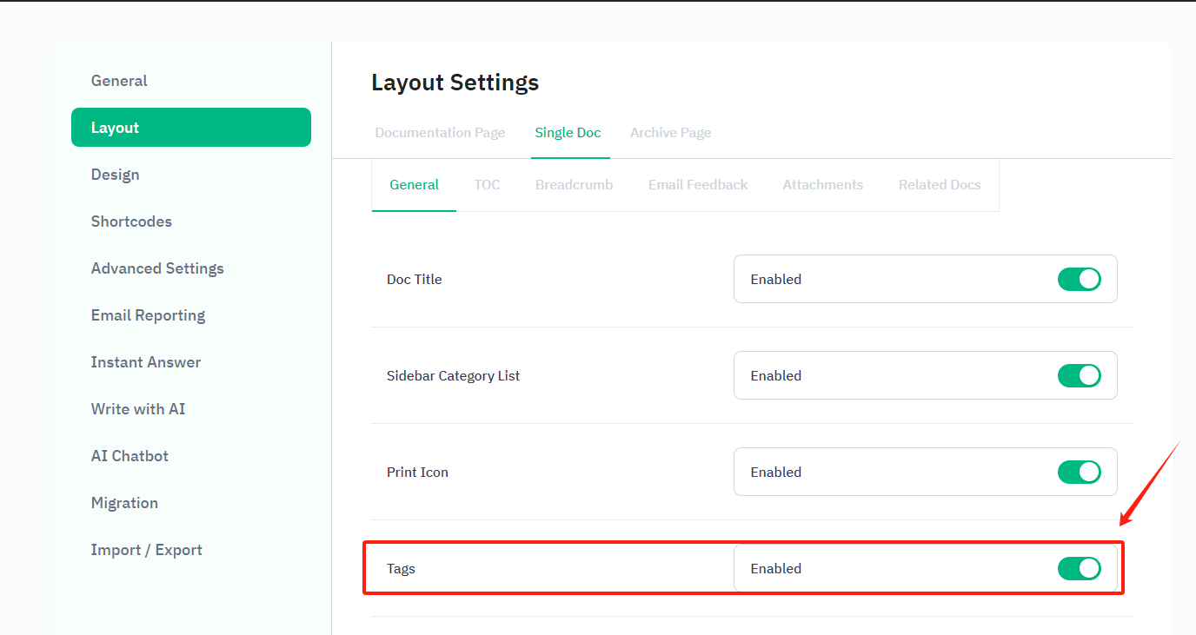Viewport: 1196px width, 635px height.
Task: Switch to the Related Docs sub-tab
Action: [939, 185]
